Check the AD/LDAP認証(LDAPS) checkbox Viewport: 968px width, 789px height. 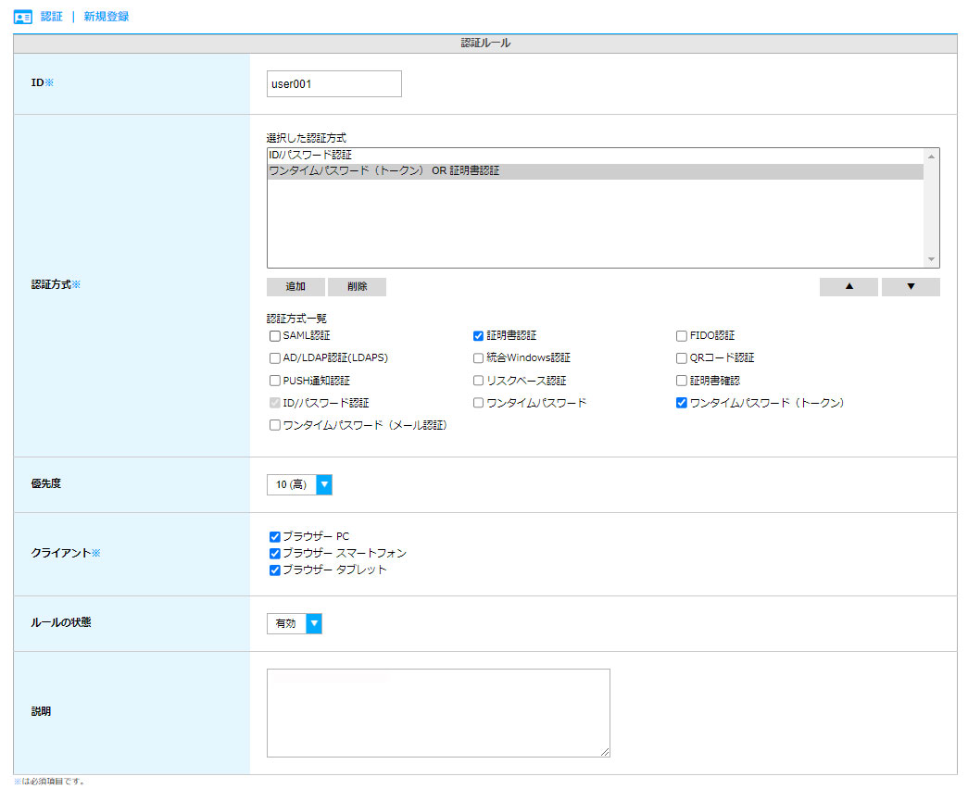coord(275,358)
